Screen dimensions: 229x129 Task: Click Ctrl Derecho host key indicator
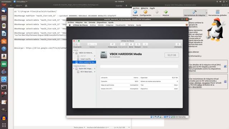click(x=180, y=117)
